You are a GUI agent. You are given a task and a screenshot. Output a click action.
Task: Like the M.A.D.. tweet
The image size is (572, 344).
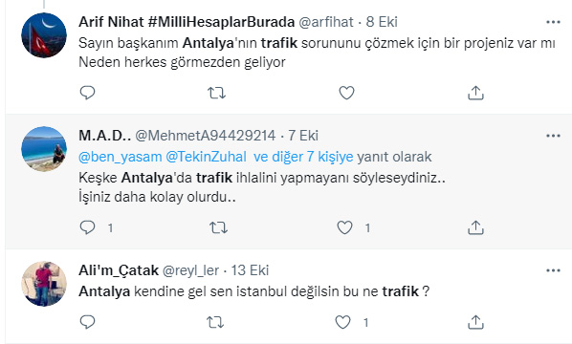(x=344, y=227)
